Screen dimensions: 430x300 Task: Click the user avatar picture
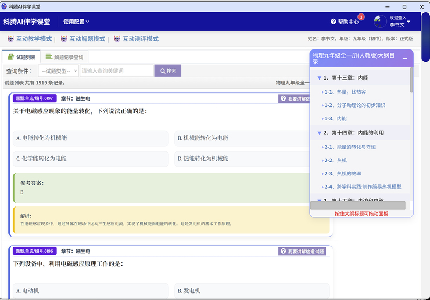coord(380,22)
